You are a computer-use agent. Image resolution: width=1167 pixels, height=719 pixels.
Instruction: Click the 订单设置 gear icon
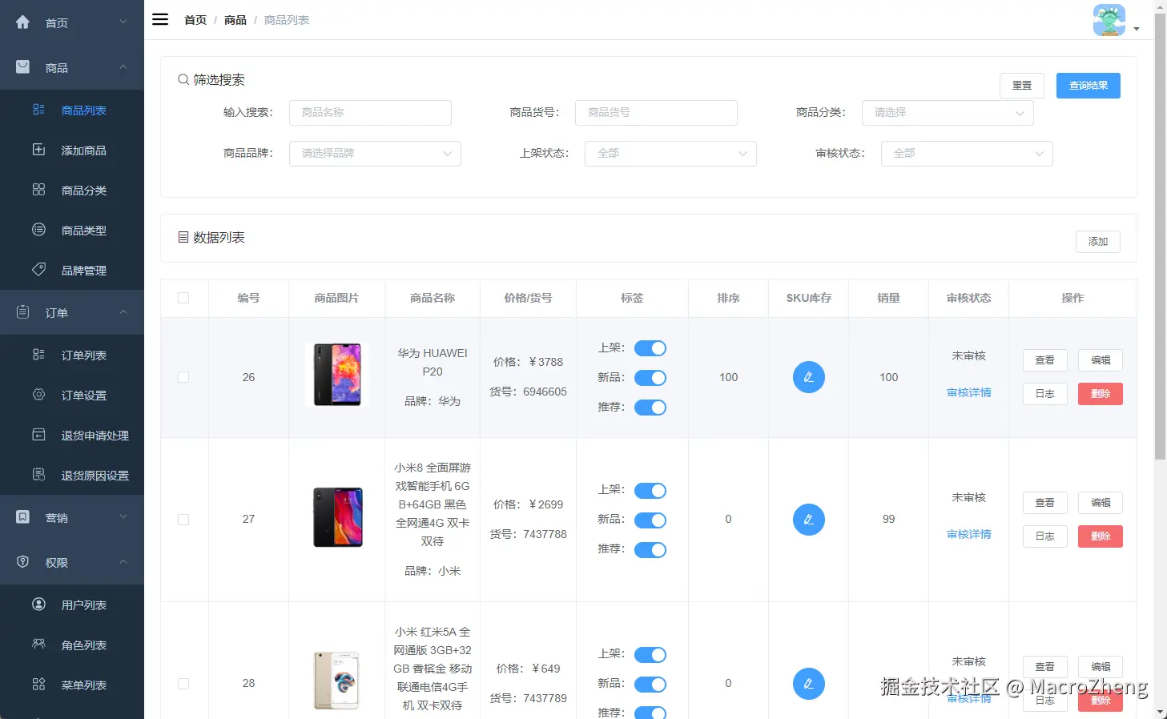(38, 395)
